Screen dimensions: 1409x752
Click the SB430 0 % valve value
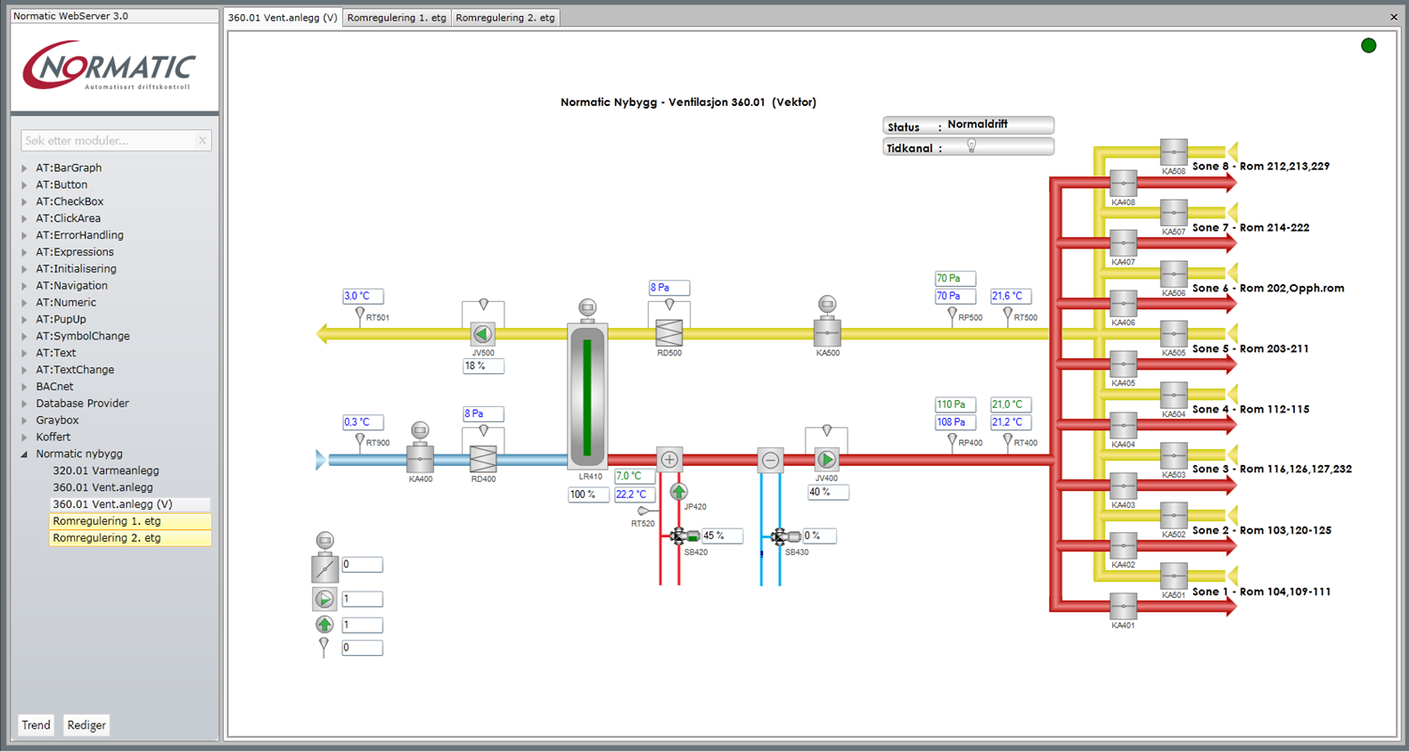coord(819,535)
